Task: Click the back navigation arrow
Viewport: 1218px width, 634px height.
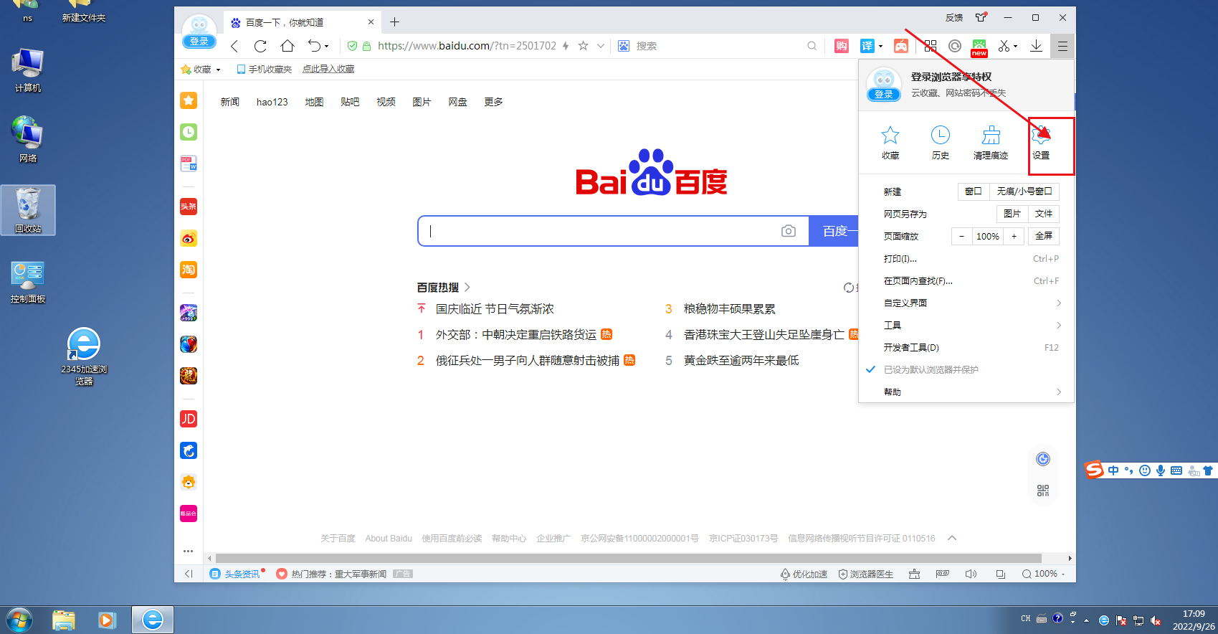Action: 234,46
